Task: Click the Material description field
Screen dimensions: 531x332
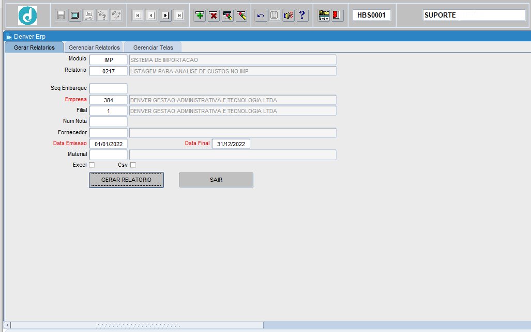Action: (233, 155)
